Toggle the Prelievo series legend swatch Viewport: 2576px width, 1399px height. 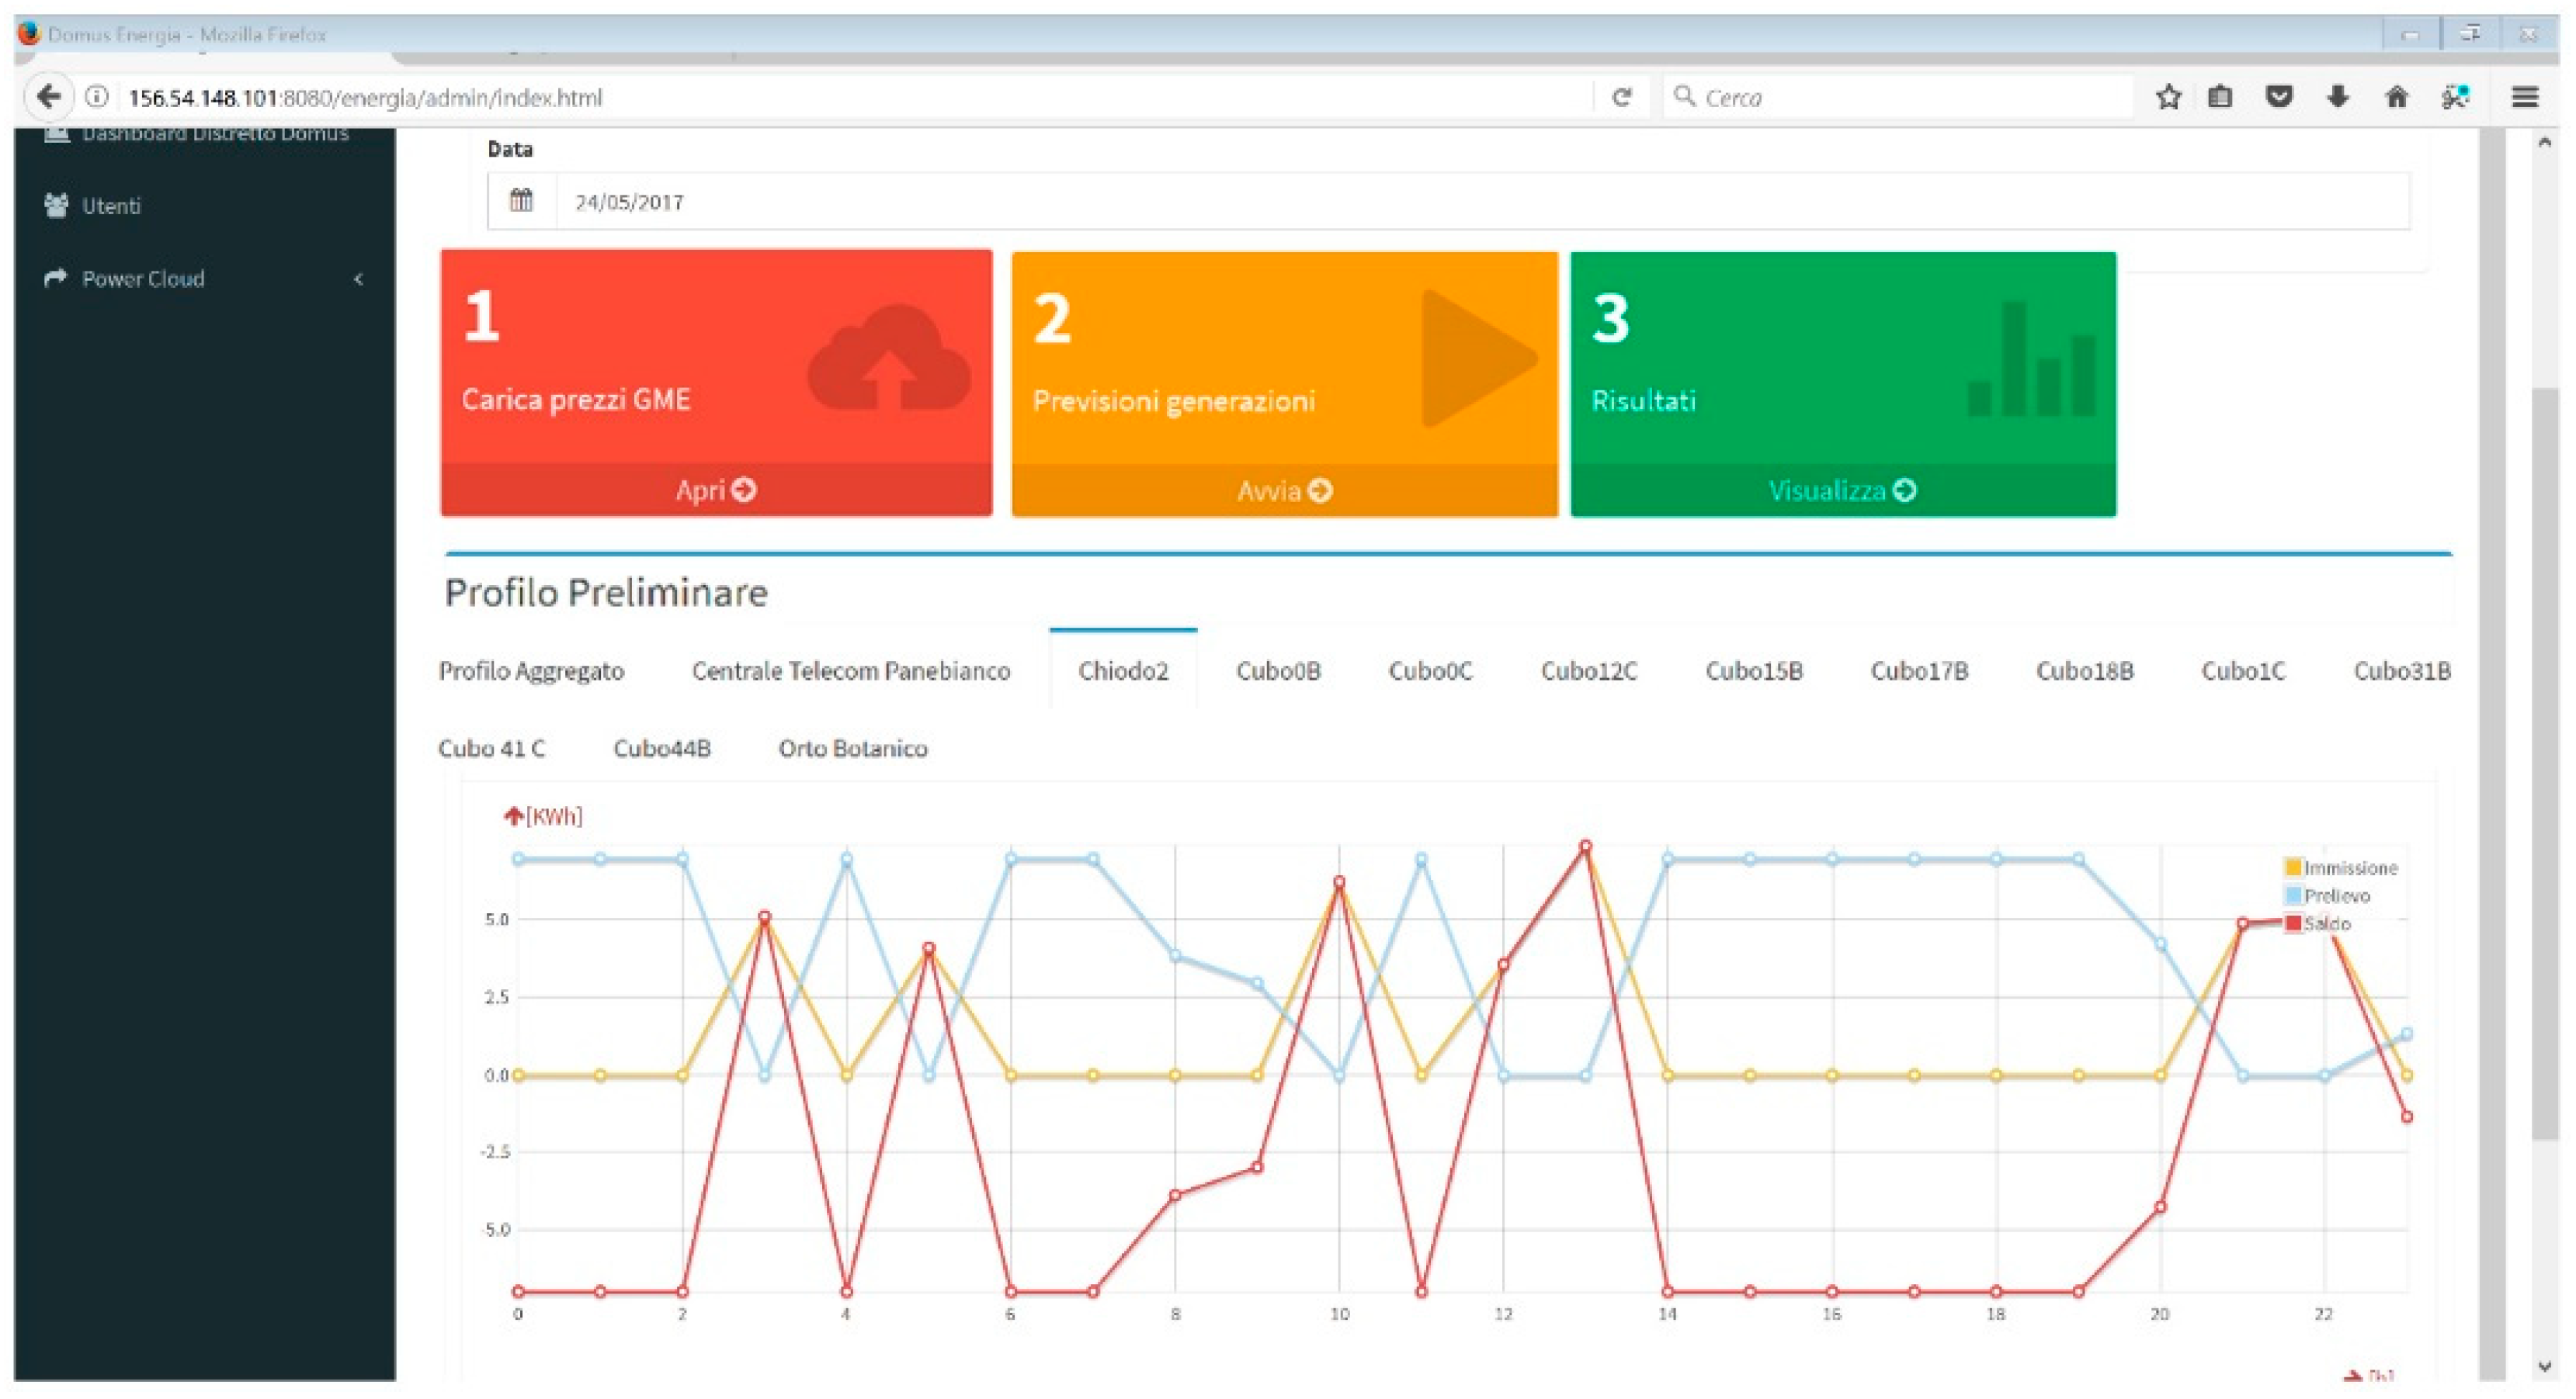(x=2294, y=895)
